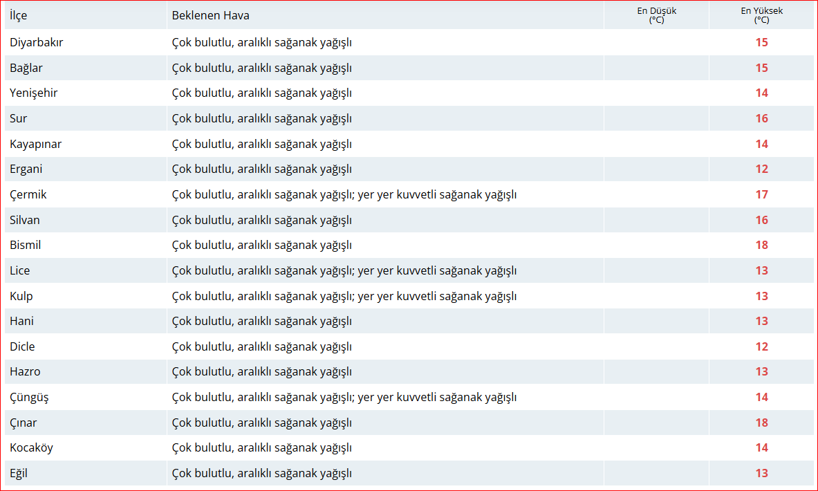Click the high temperature for Dicle
Viewport: 818px width, 491px height.
pos(761,346)
